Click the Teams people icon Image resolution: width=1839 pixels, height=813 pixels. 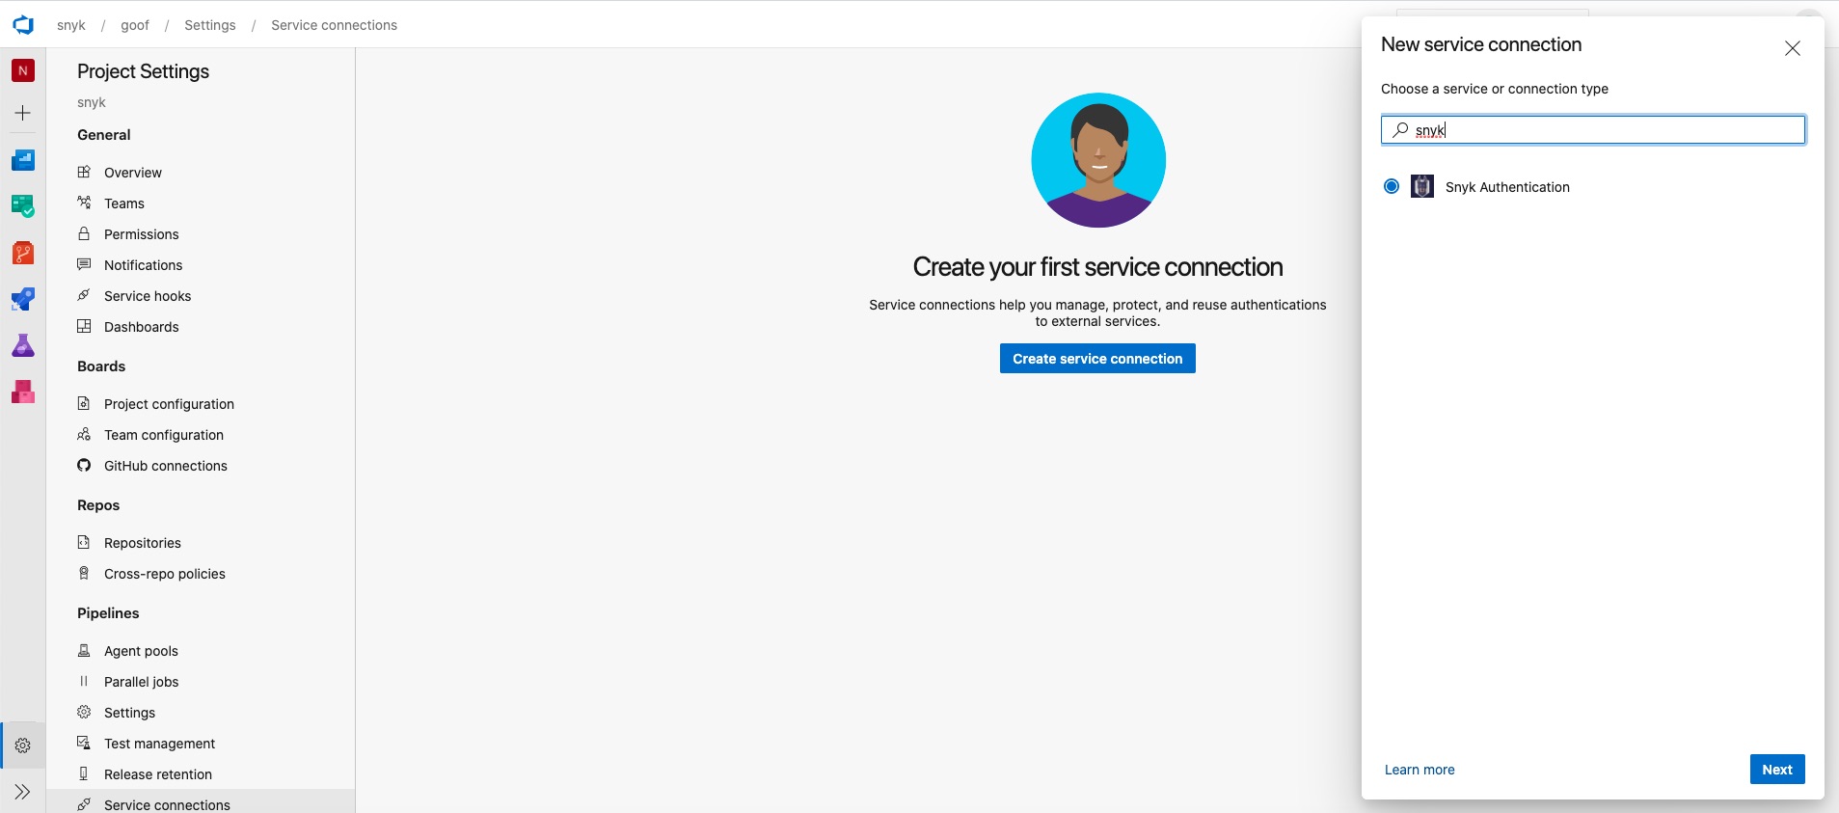[x=84, y=203]
